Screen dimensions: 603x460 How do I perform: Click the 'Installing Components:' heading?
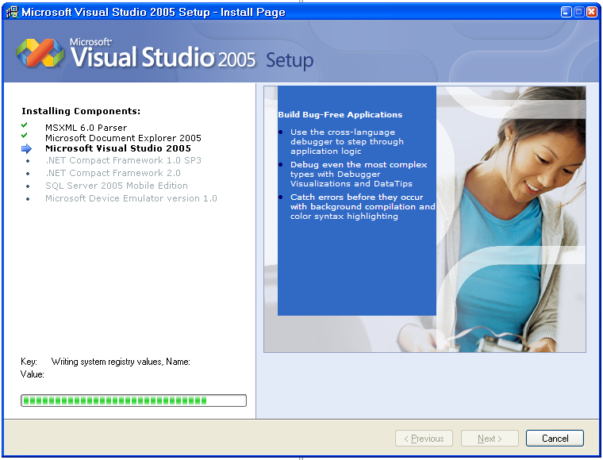(x=81, y=111)
